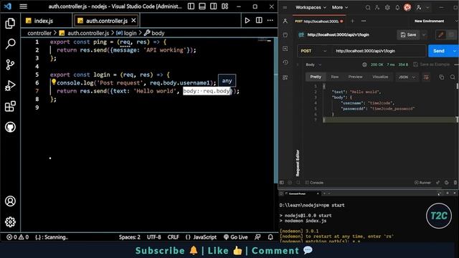Open the Source Control view

coord(10,64)
